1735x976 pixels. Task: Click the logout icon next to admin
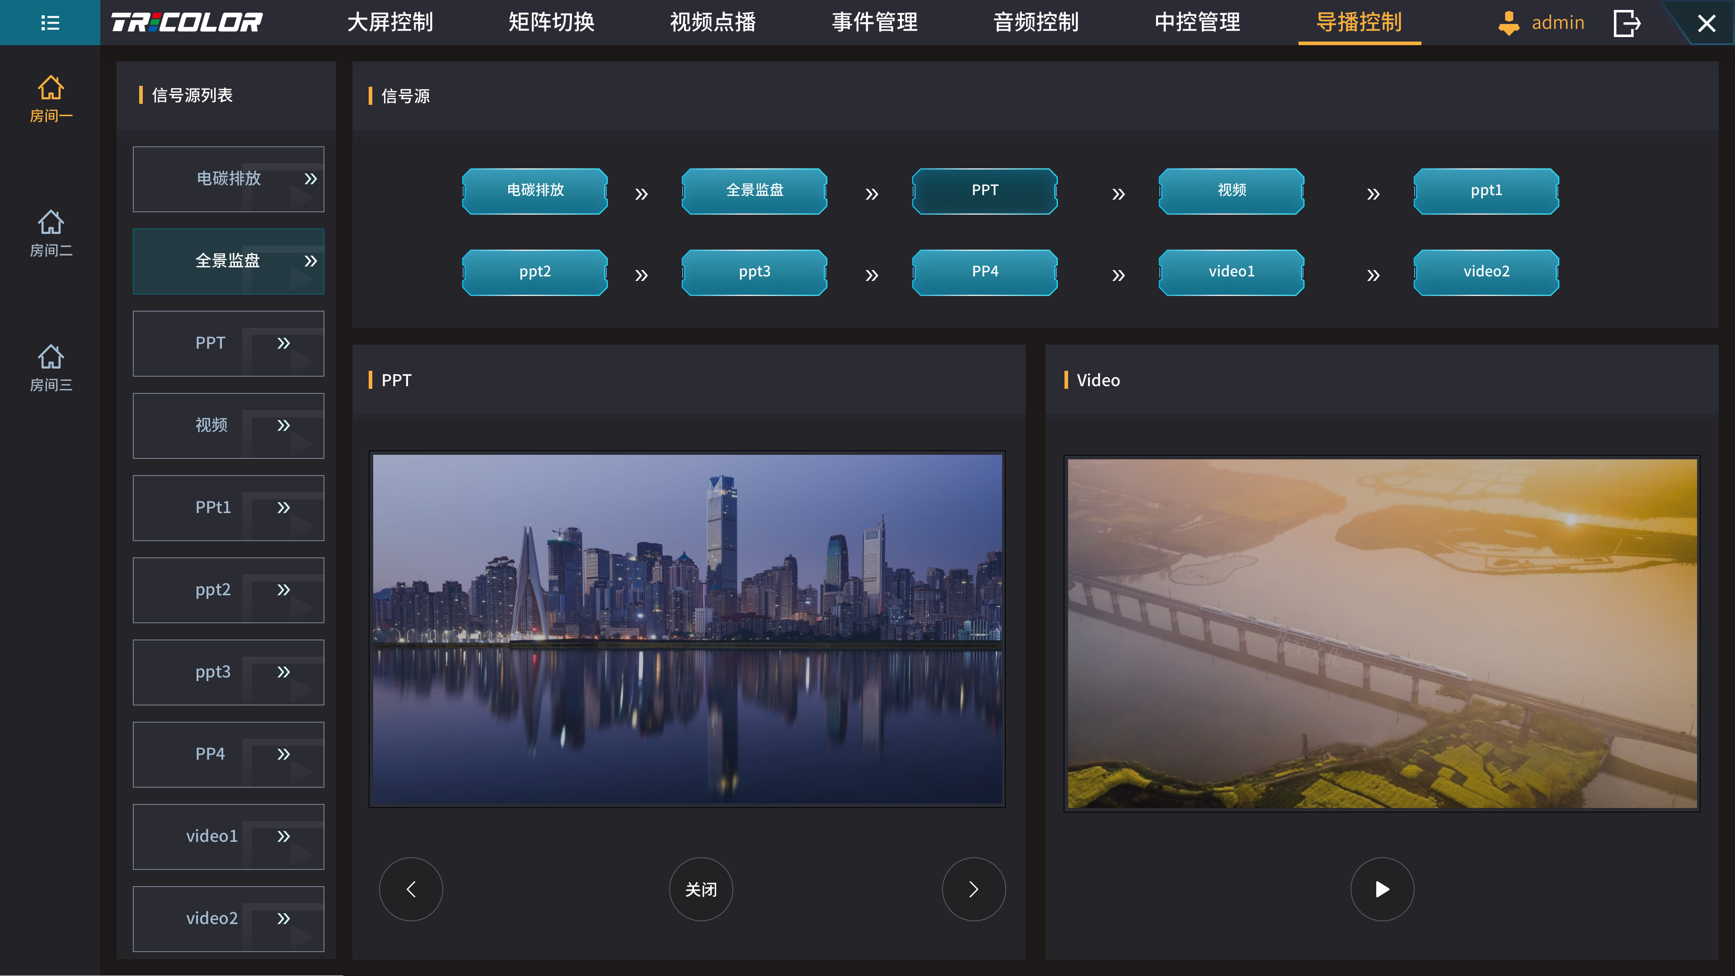coord(1627,23)
